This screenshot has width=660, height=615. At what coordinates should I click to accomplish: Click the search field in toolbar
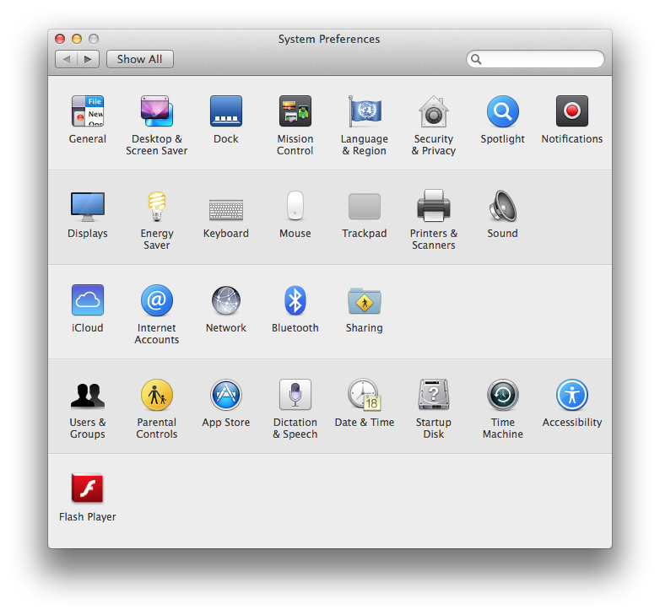[540, 59]
